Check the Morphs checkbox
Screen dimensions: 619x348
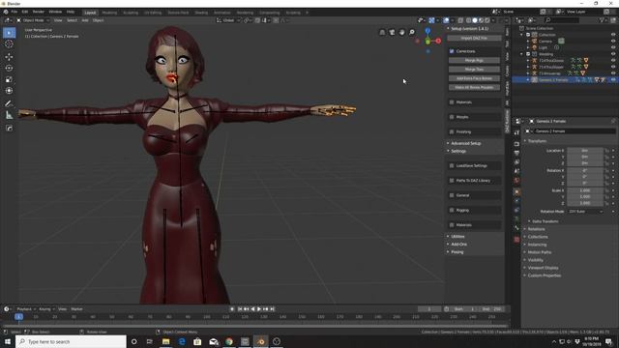[452, 117]
